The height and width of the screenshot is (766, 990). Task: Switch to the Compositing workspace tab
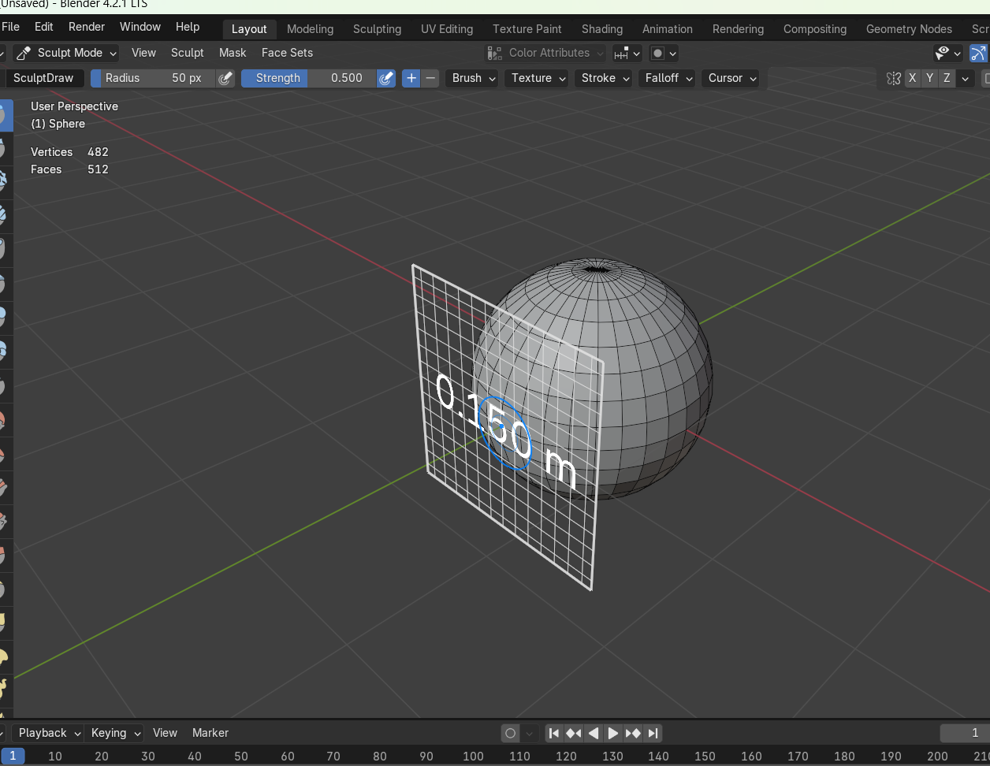815,29
